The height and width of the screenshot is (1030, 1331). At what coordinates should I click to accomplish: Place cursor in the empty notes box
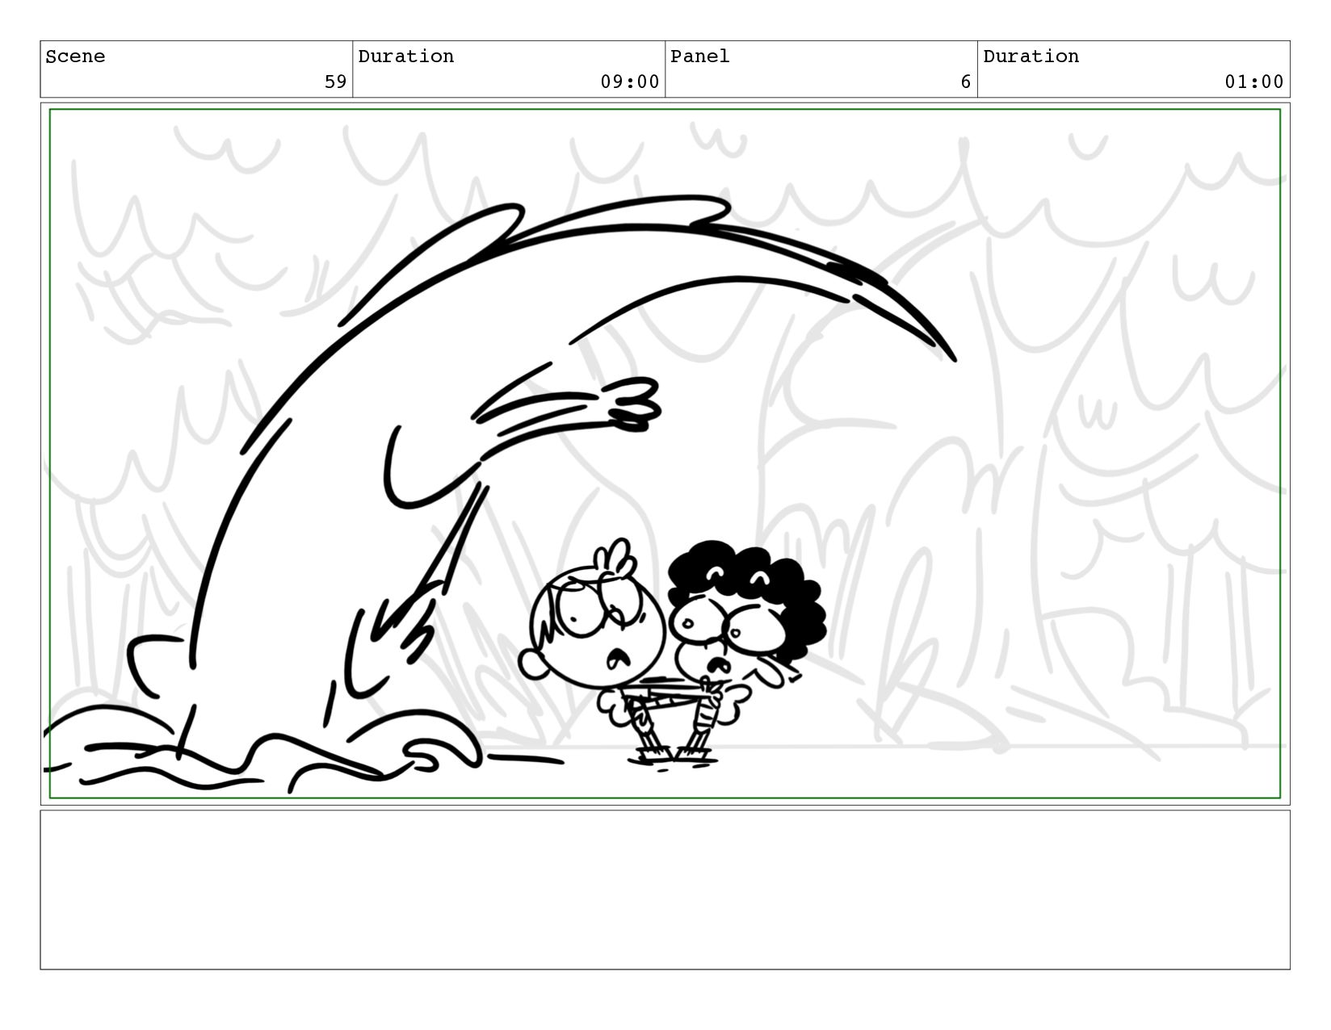tap(665, 890)
